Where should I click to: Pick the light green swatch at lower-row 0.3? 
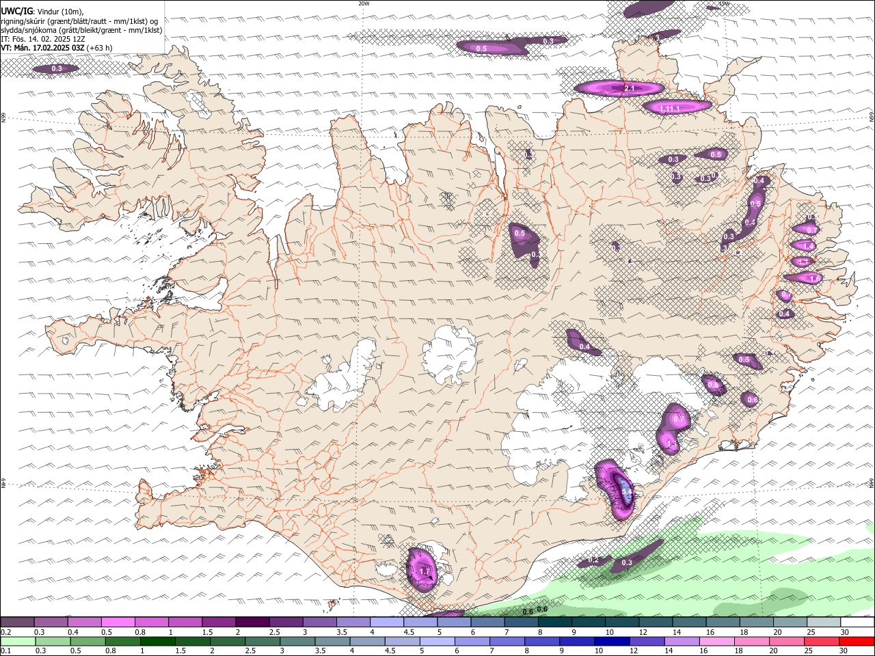53,641
